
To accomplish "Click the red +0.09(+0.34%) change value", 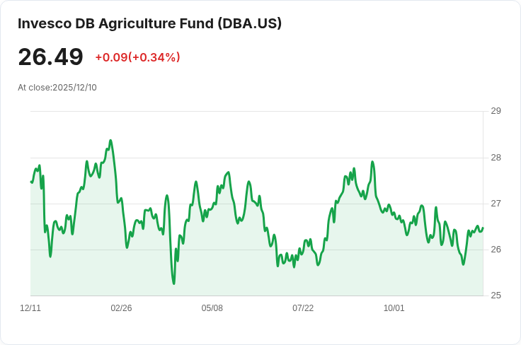I will click(x=137, y=57).
